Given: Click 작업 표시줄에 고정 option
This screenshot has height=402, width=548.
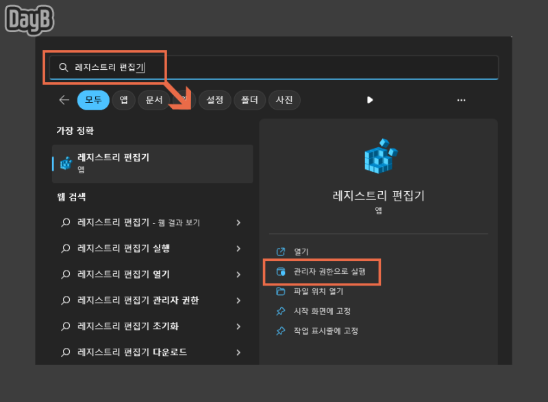Looking at the screenshot, I should click(x=326, y=331).
